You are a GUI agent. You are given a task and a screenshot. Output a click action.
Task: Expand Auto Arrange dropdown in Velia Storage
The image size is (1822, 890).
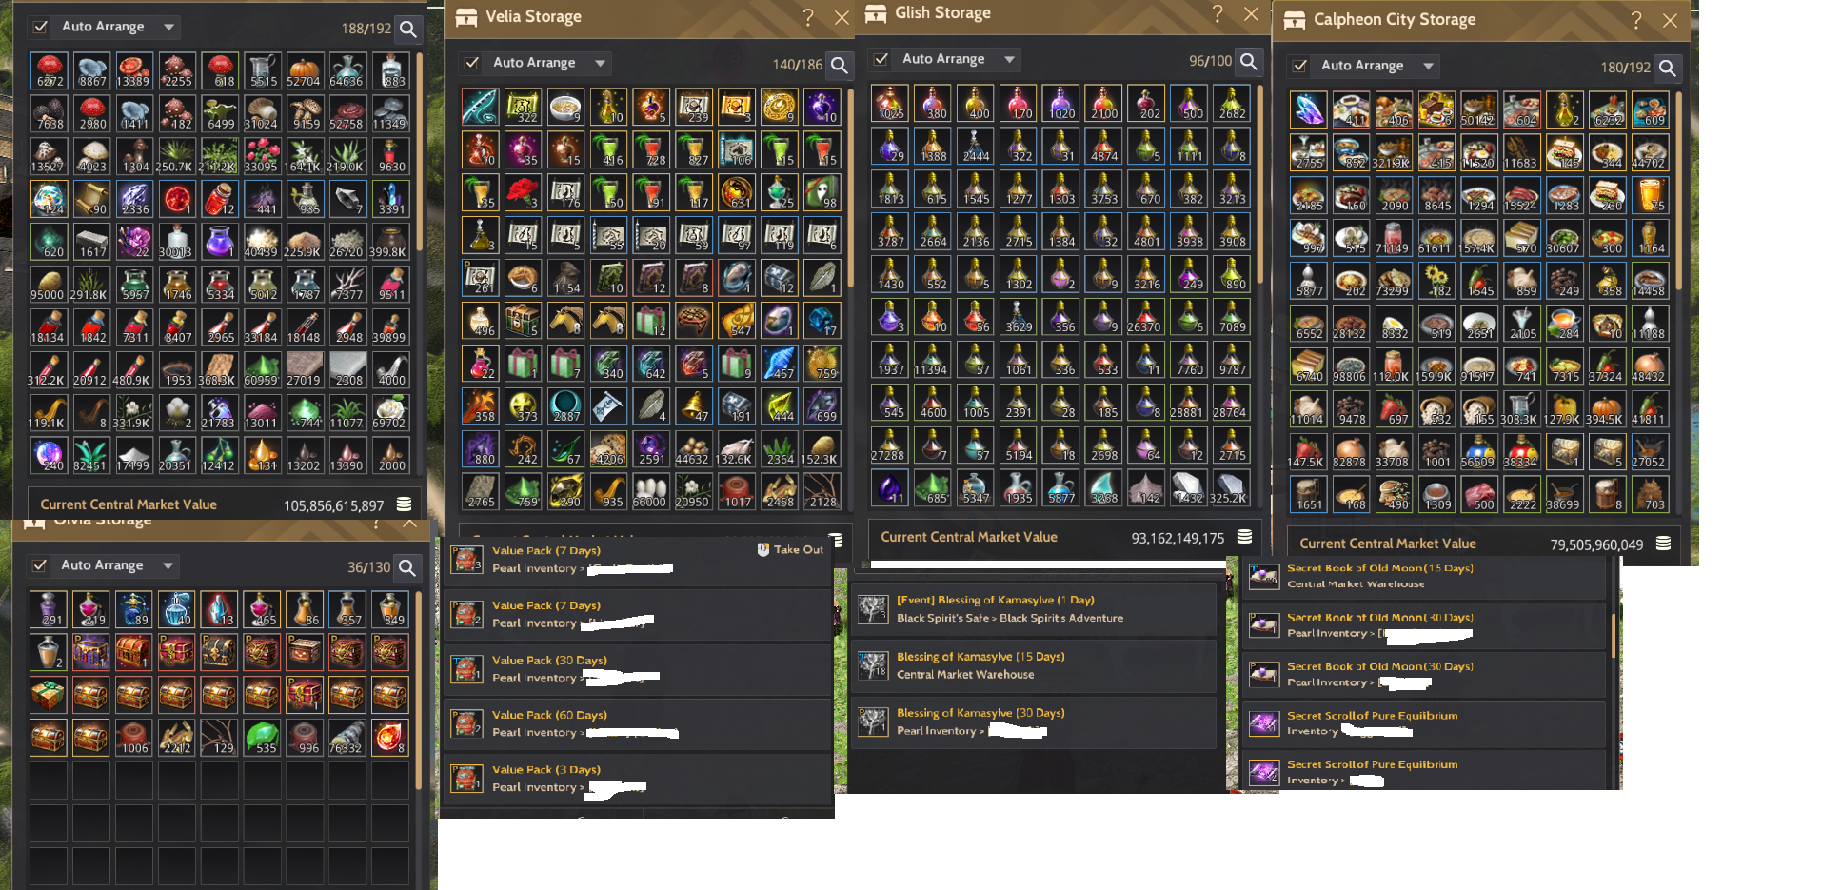600,63
